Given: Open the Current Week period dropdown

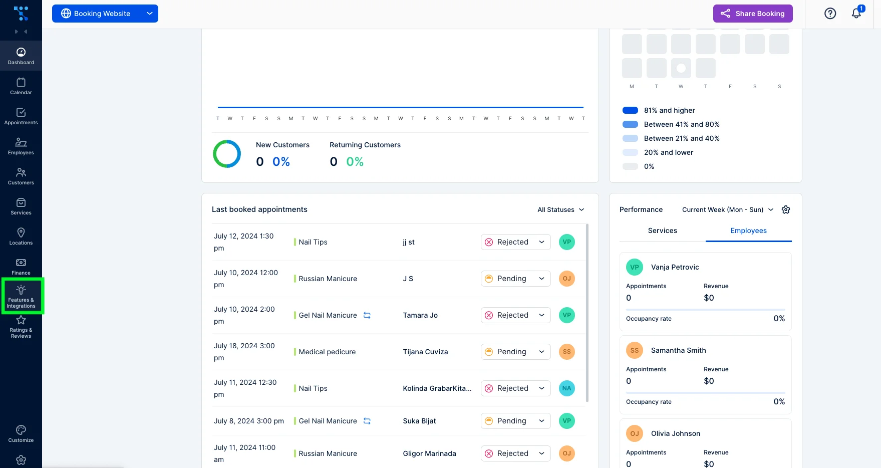Looking at the screenshot, I should click(x=728, y=209).
